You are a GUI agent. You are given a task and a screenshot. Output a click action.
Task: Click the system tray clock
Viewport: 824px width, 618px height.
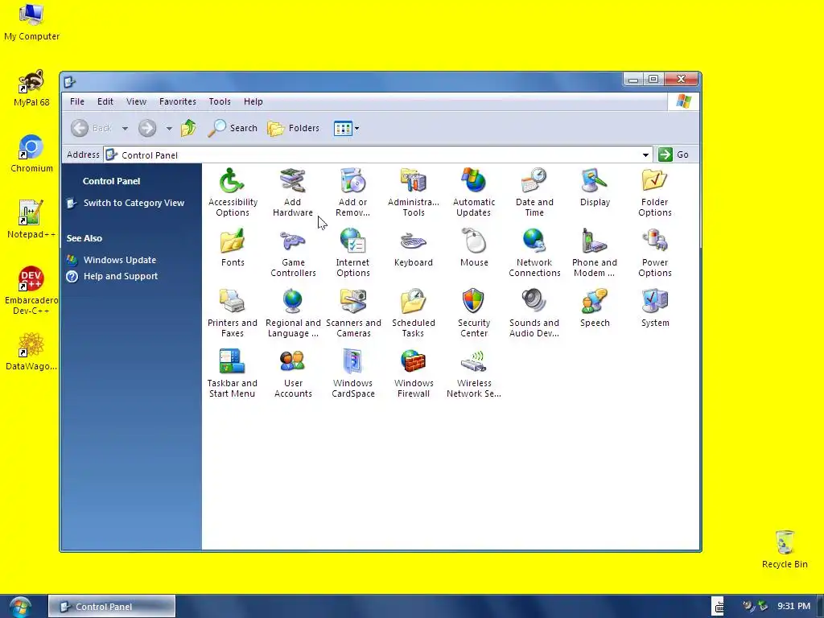pos(793,607)
